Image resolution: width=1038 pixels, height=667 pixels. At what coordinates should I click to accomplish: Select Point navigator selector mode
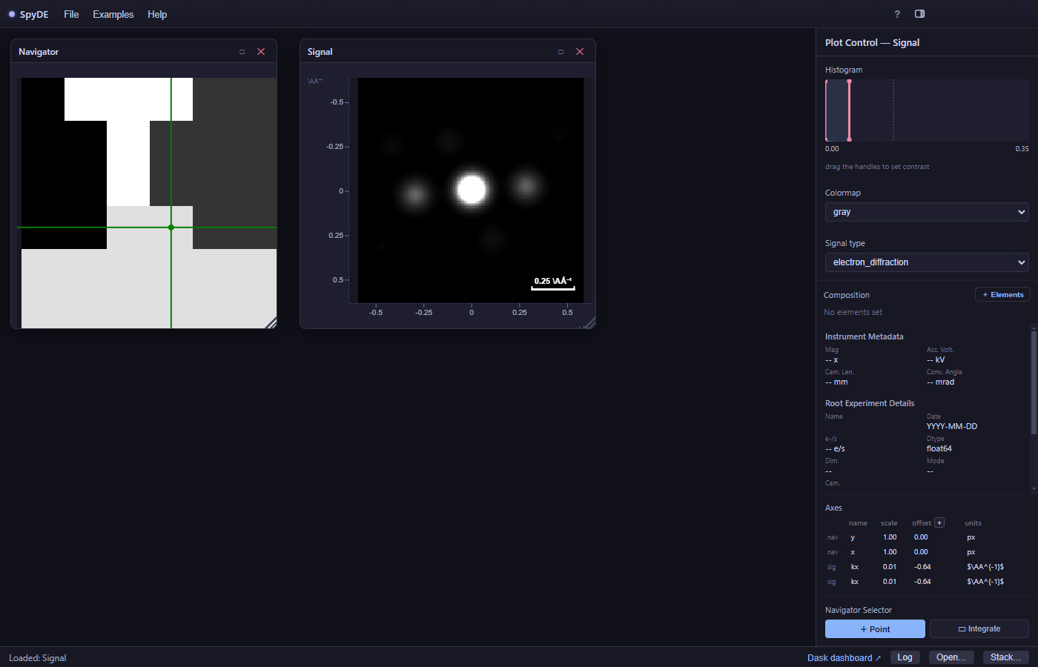tap(875, 629)
